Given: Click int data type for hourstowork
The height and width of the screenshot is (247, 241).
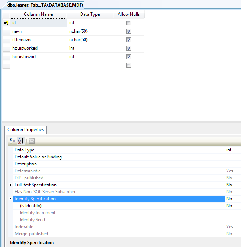Looking at the screenshot, I should pyautogui.click(x=90, y=57).
